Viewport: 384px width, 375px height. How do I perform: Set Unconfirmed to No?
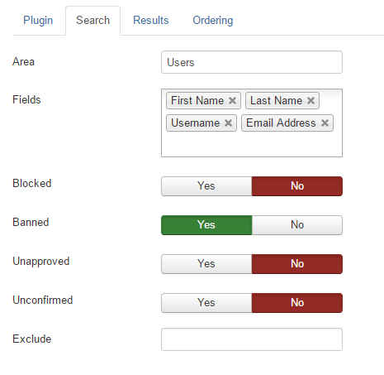point(297,303)
